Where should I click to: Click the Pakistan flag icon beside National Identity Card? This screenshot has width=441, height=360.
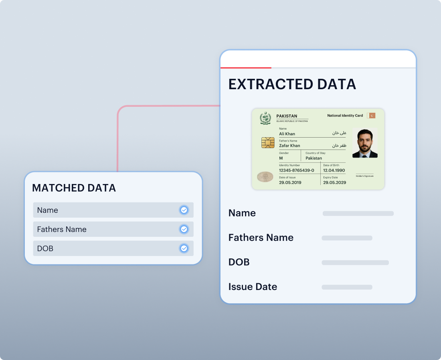click(x=371, y=116)
